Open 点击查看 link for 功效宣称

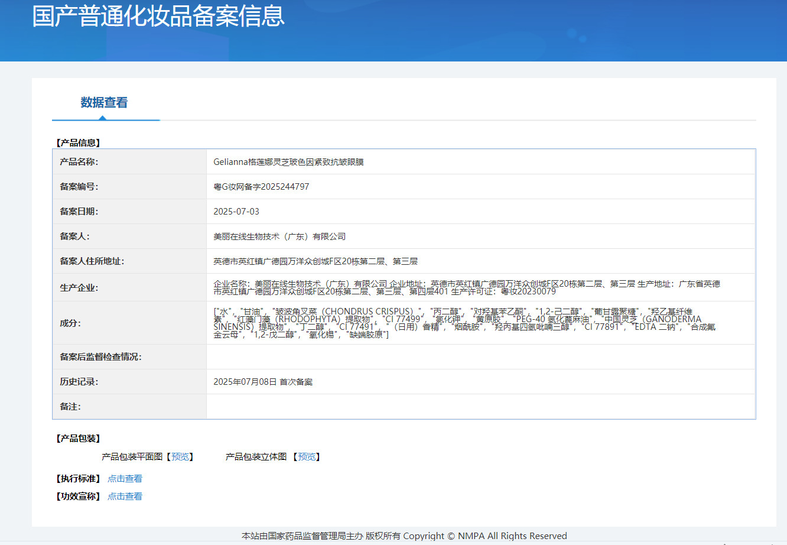pos(125,497)
